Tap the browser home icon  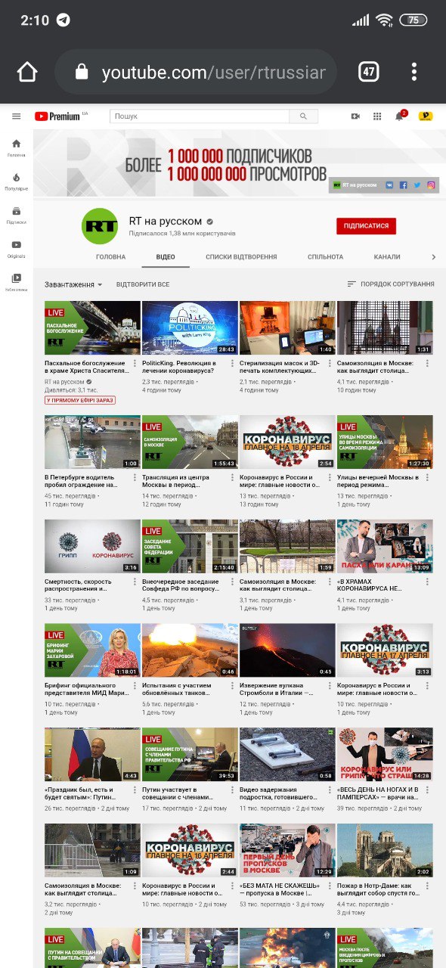coord(27,73)
